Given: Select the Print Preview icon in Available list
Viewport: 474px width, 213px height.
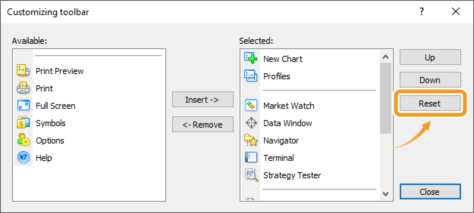Looking at the screenshot, I should tap(24, 71).
